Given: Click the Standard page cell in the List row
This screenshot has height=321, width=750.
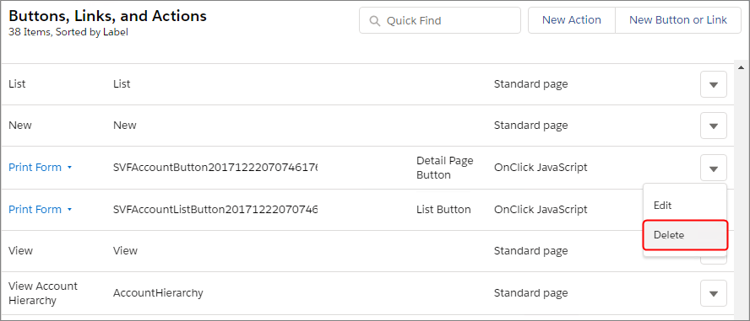Looking at the screenshot, I should pyautogui.click(x=531, y=84).
